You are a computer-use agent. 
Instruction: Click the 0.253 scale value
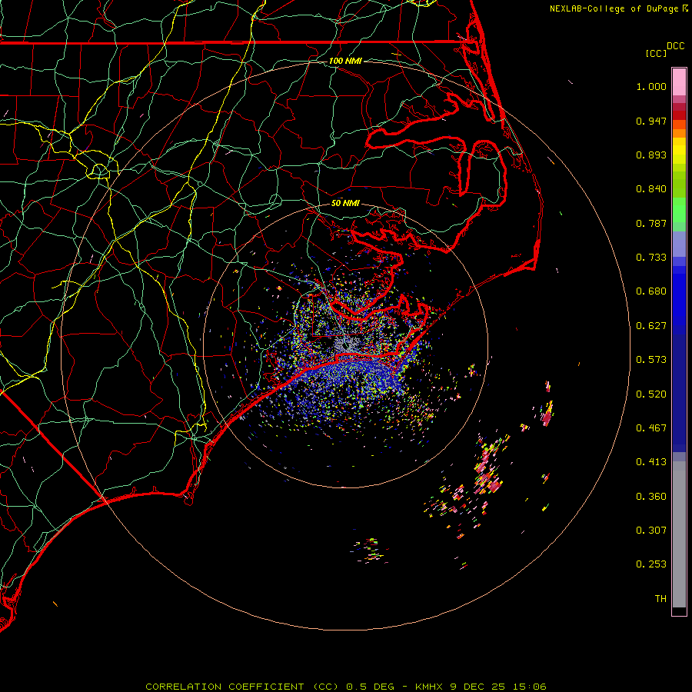[651, 564]
